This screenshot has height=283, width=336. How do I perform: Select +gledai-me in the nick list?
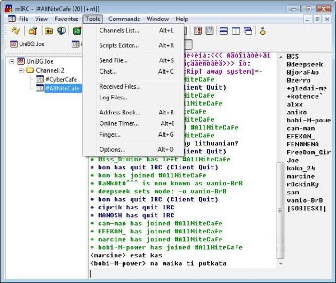click(x=307, y=88)
